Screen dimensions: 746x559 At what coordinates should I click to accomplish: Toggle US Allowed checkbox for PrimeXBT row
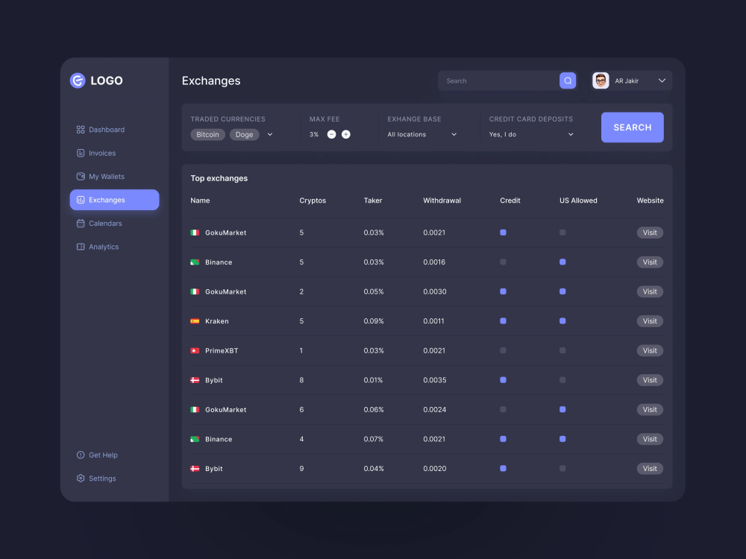coord(562,351)
